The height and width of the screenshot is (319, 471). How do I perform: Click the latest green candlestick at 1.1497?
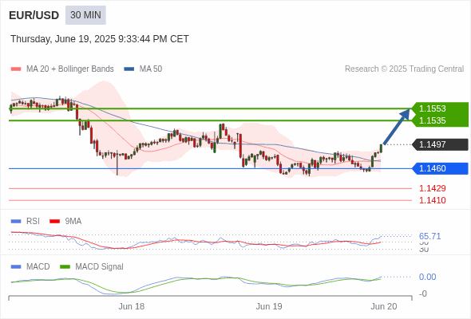point(381,148)
